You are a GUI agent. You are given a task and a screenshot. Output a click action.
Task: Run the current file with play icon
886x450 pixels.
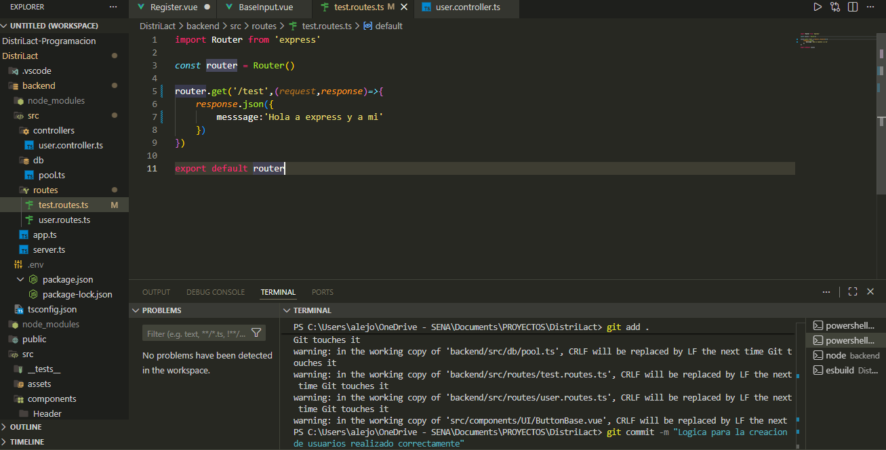tap(818, 7)
